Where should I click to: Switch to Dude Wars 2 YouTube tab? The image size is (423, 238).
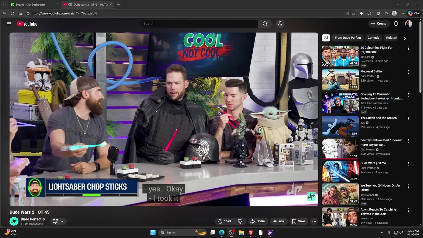pyautogui.click(x=87, y=4)
